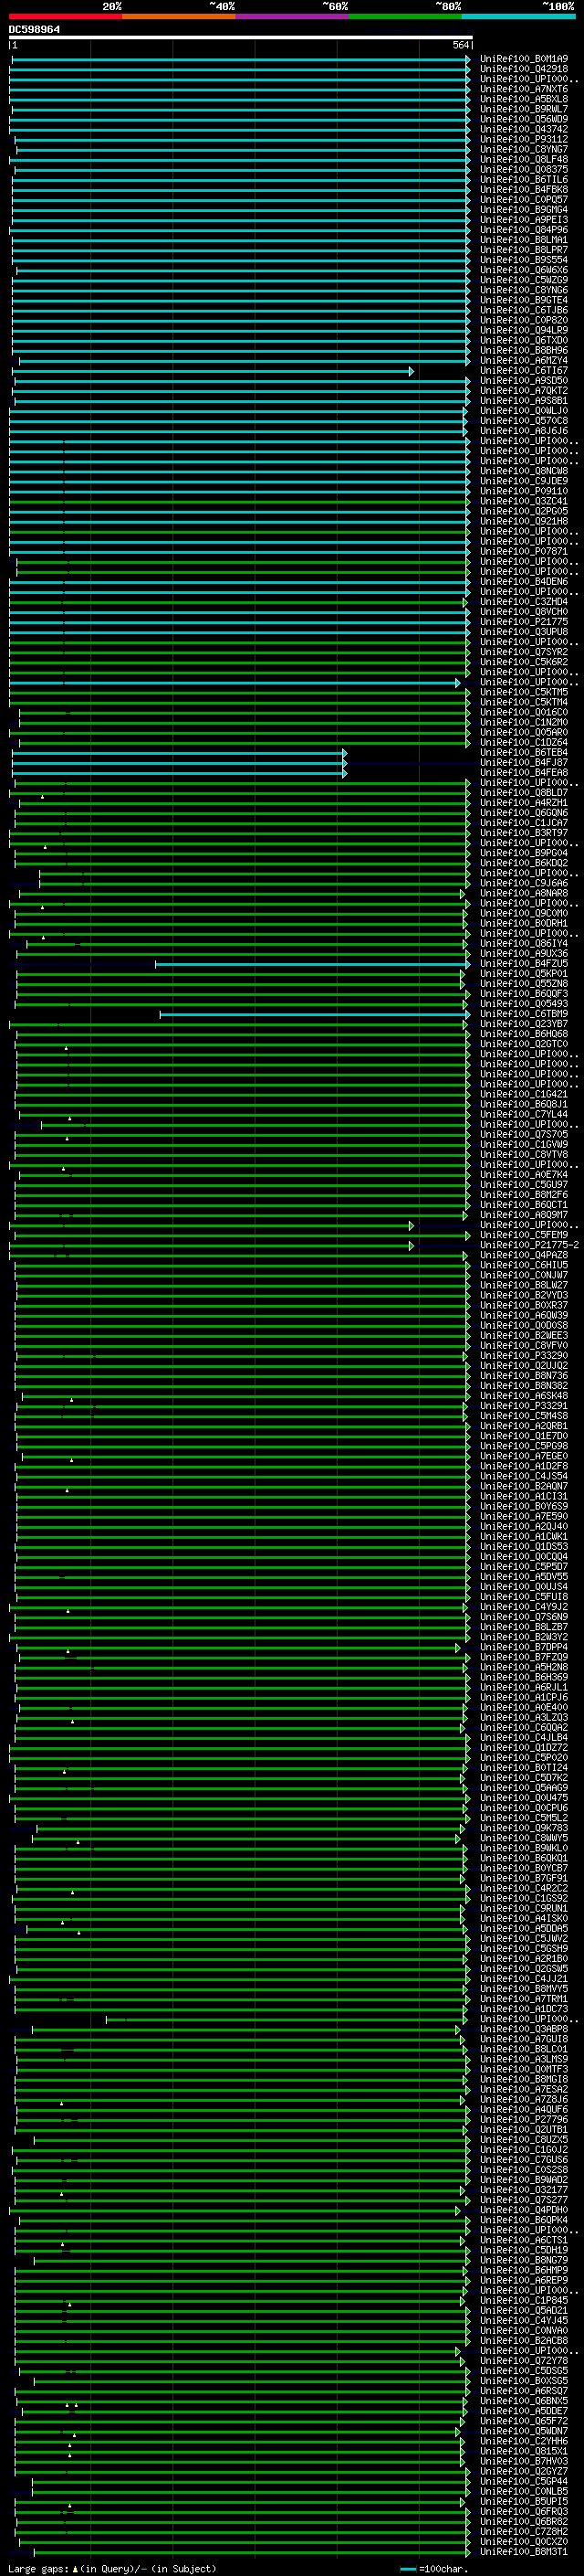Click the UniRef100_A0E7K4 label
The width and height of the screenshot is (584, 2576).
pyautogui.click(x=523, y=1175)
